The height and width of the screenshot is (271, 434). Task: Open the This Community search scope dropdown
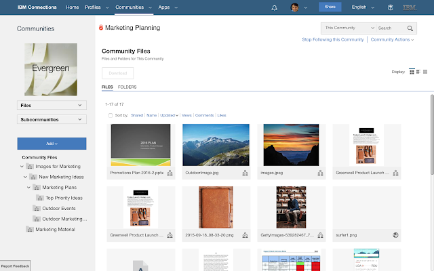point(350,28)
